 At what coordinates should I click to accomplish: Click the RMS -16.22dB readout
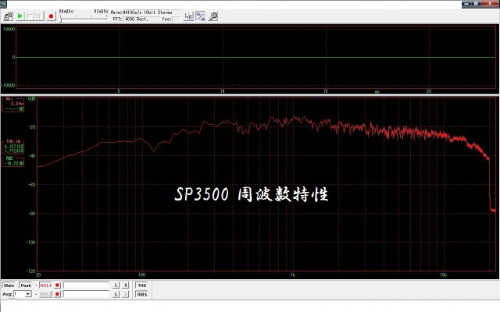click(x=13, y=161)
